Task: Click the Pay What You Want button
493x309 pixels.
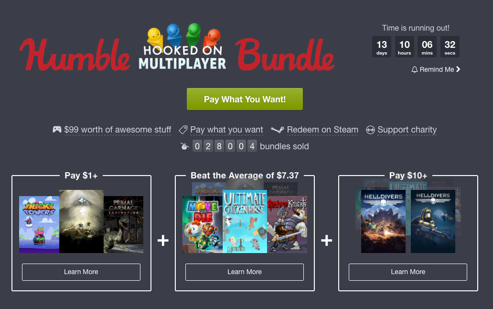Action: point(245,99)
